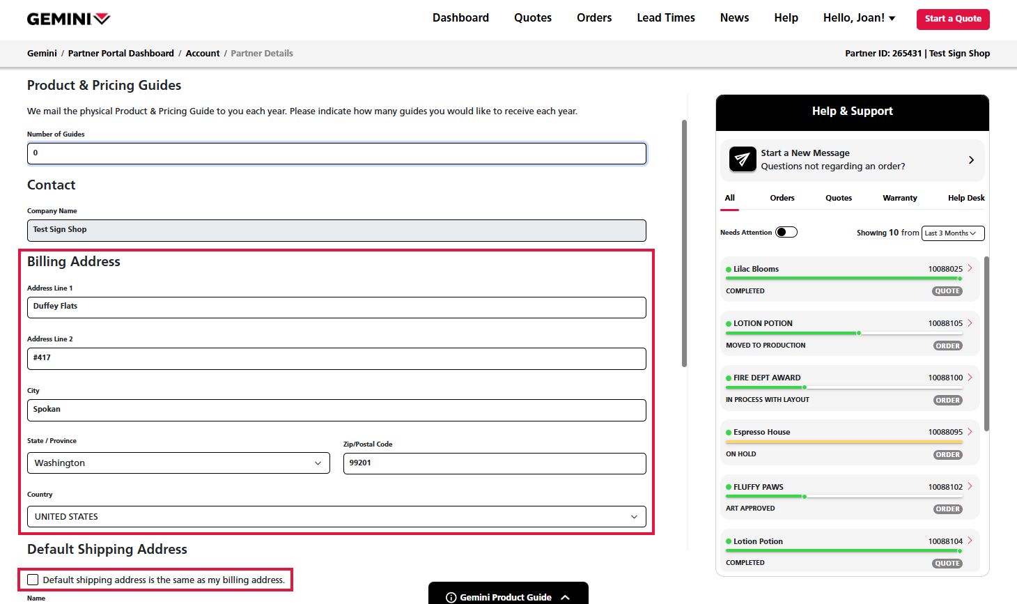Viewport: 1017px width, 604px height.
Task: Click the Number of Guides input field
Action: click(336, 153)
